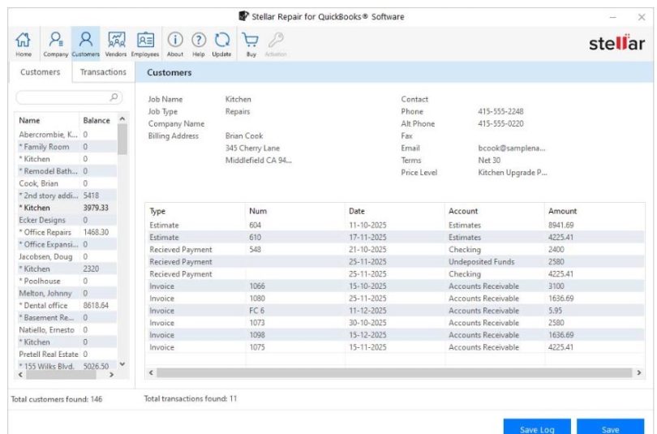Open the Home toolbar icon
Viewport: 657px width, 434px height.
point(24,44)
